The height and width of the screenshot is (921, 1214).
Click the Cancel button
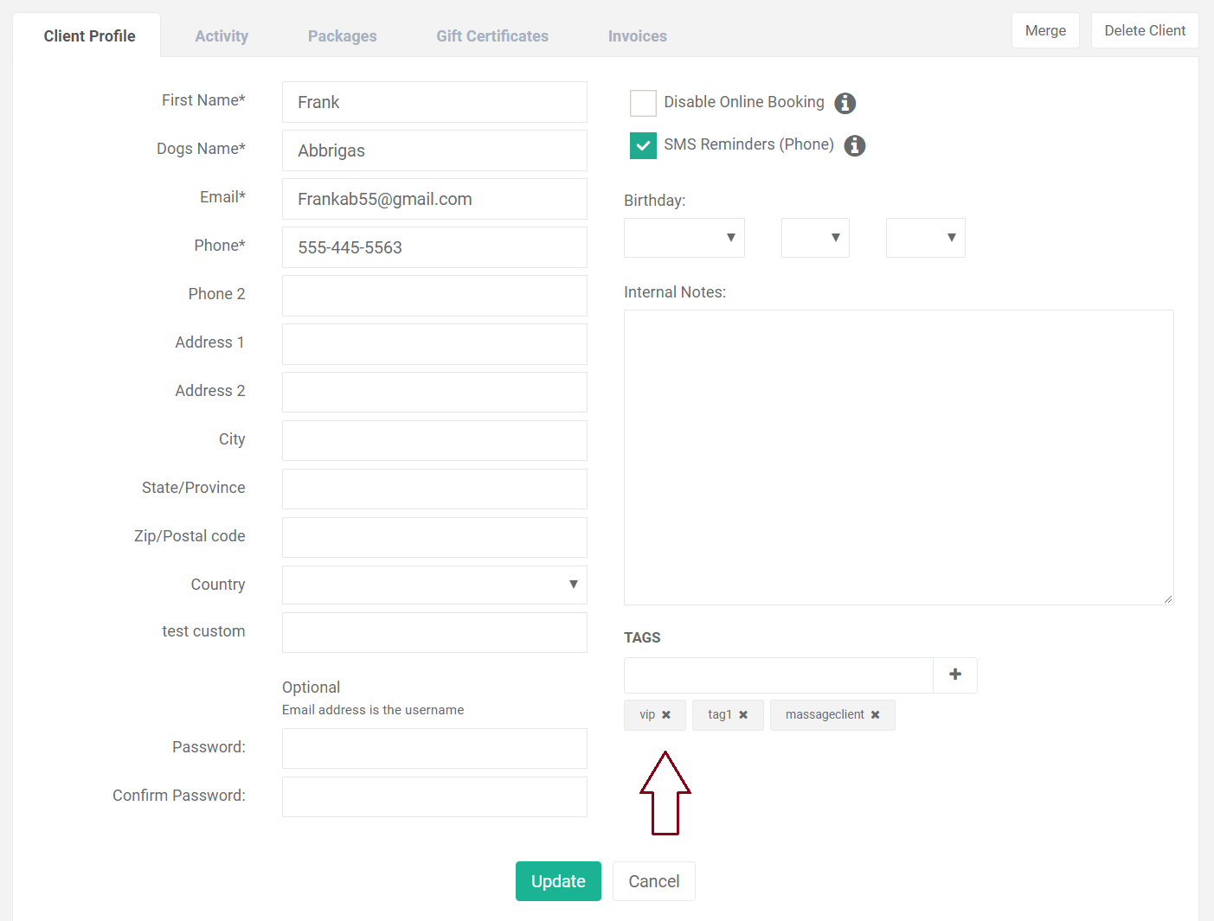[654, 881]
